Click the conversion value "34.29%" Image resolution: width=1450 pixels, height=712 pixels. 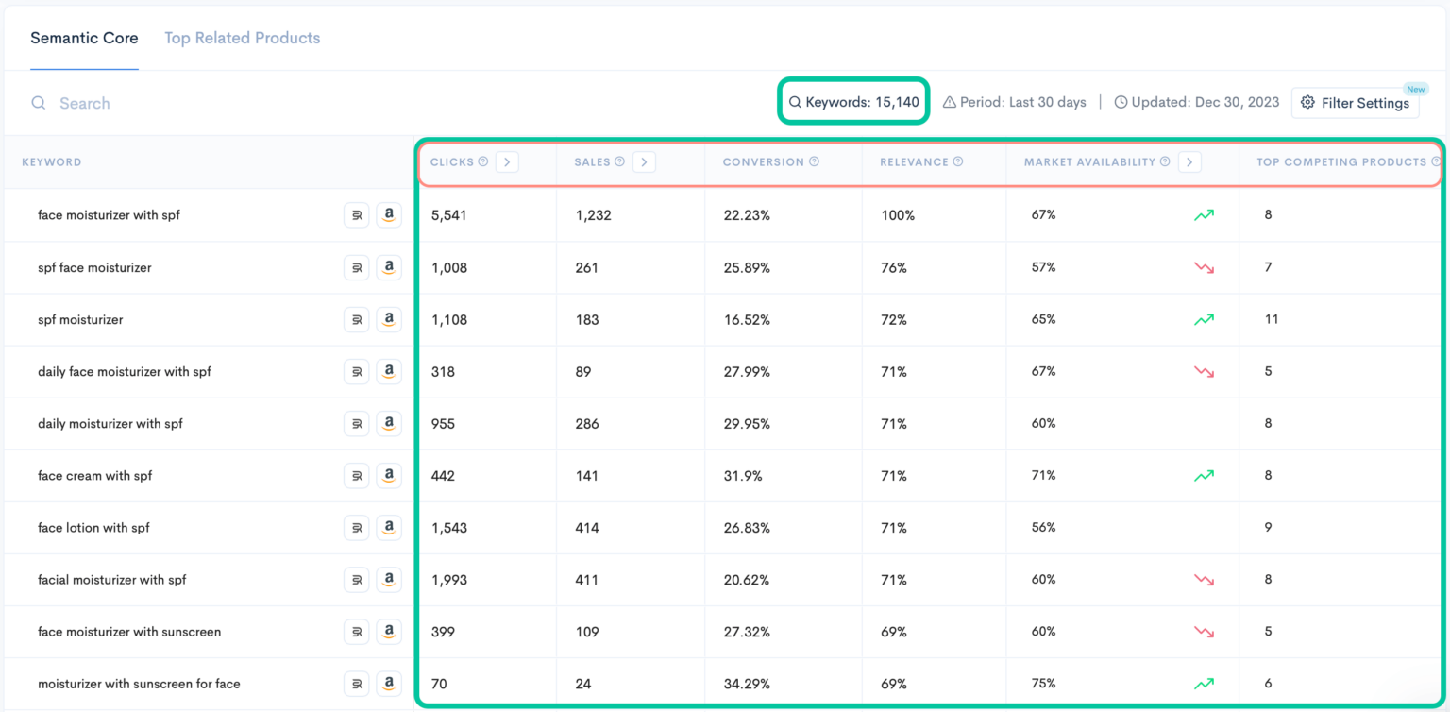(747, 684)
